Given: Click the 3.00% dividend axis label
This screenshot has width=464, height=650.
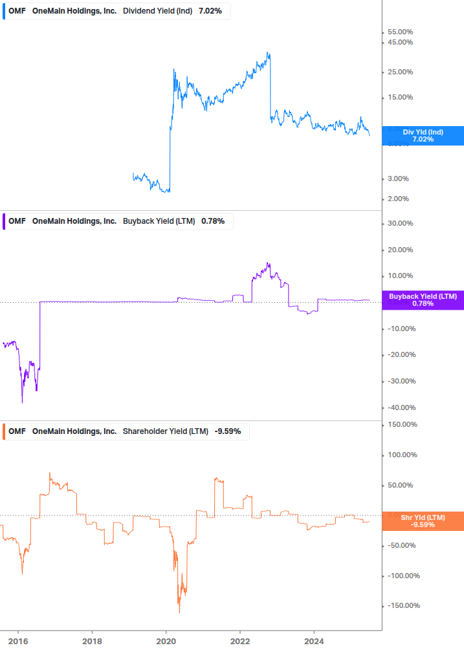Looking at the screenshot, I should point(398,179).
